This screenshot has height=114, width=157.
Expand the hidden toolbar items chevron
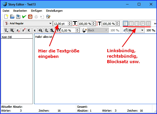coord(155,24)
